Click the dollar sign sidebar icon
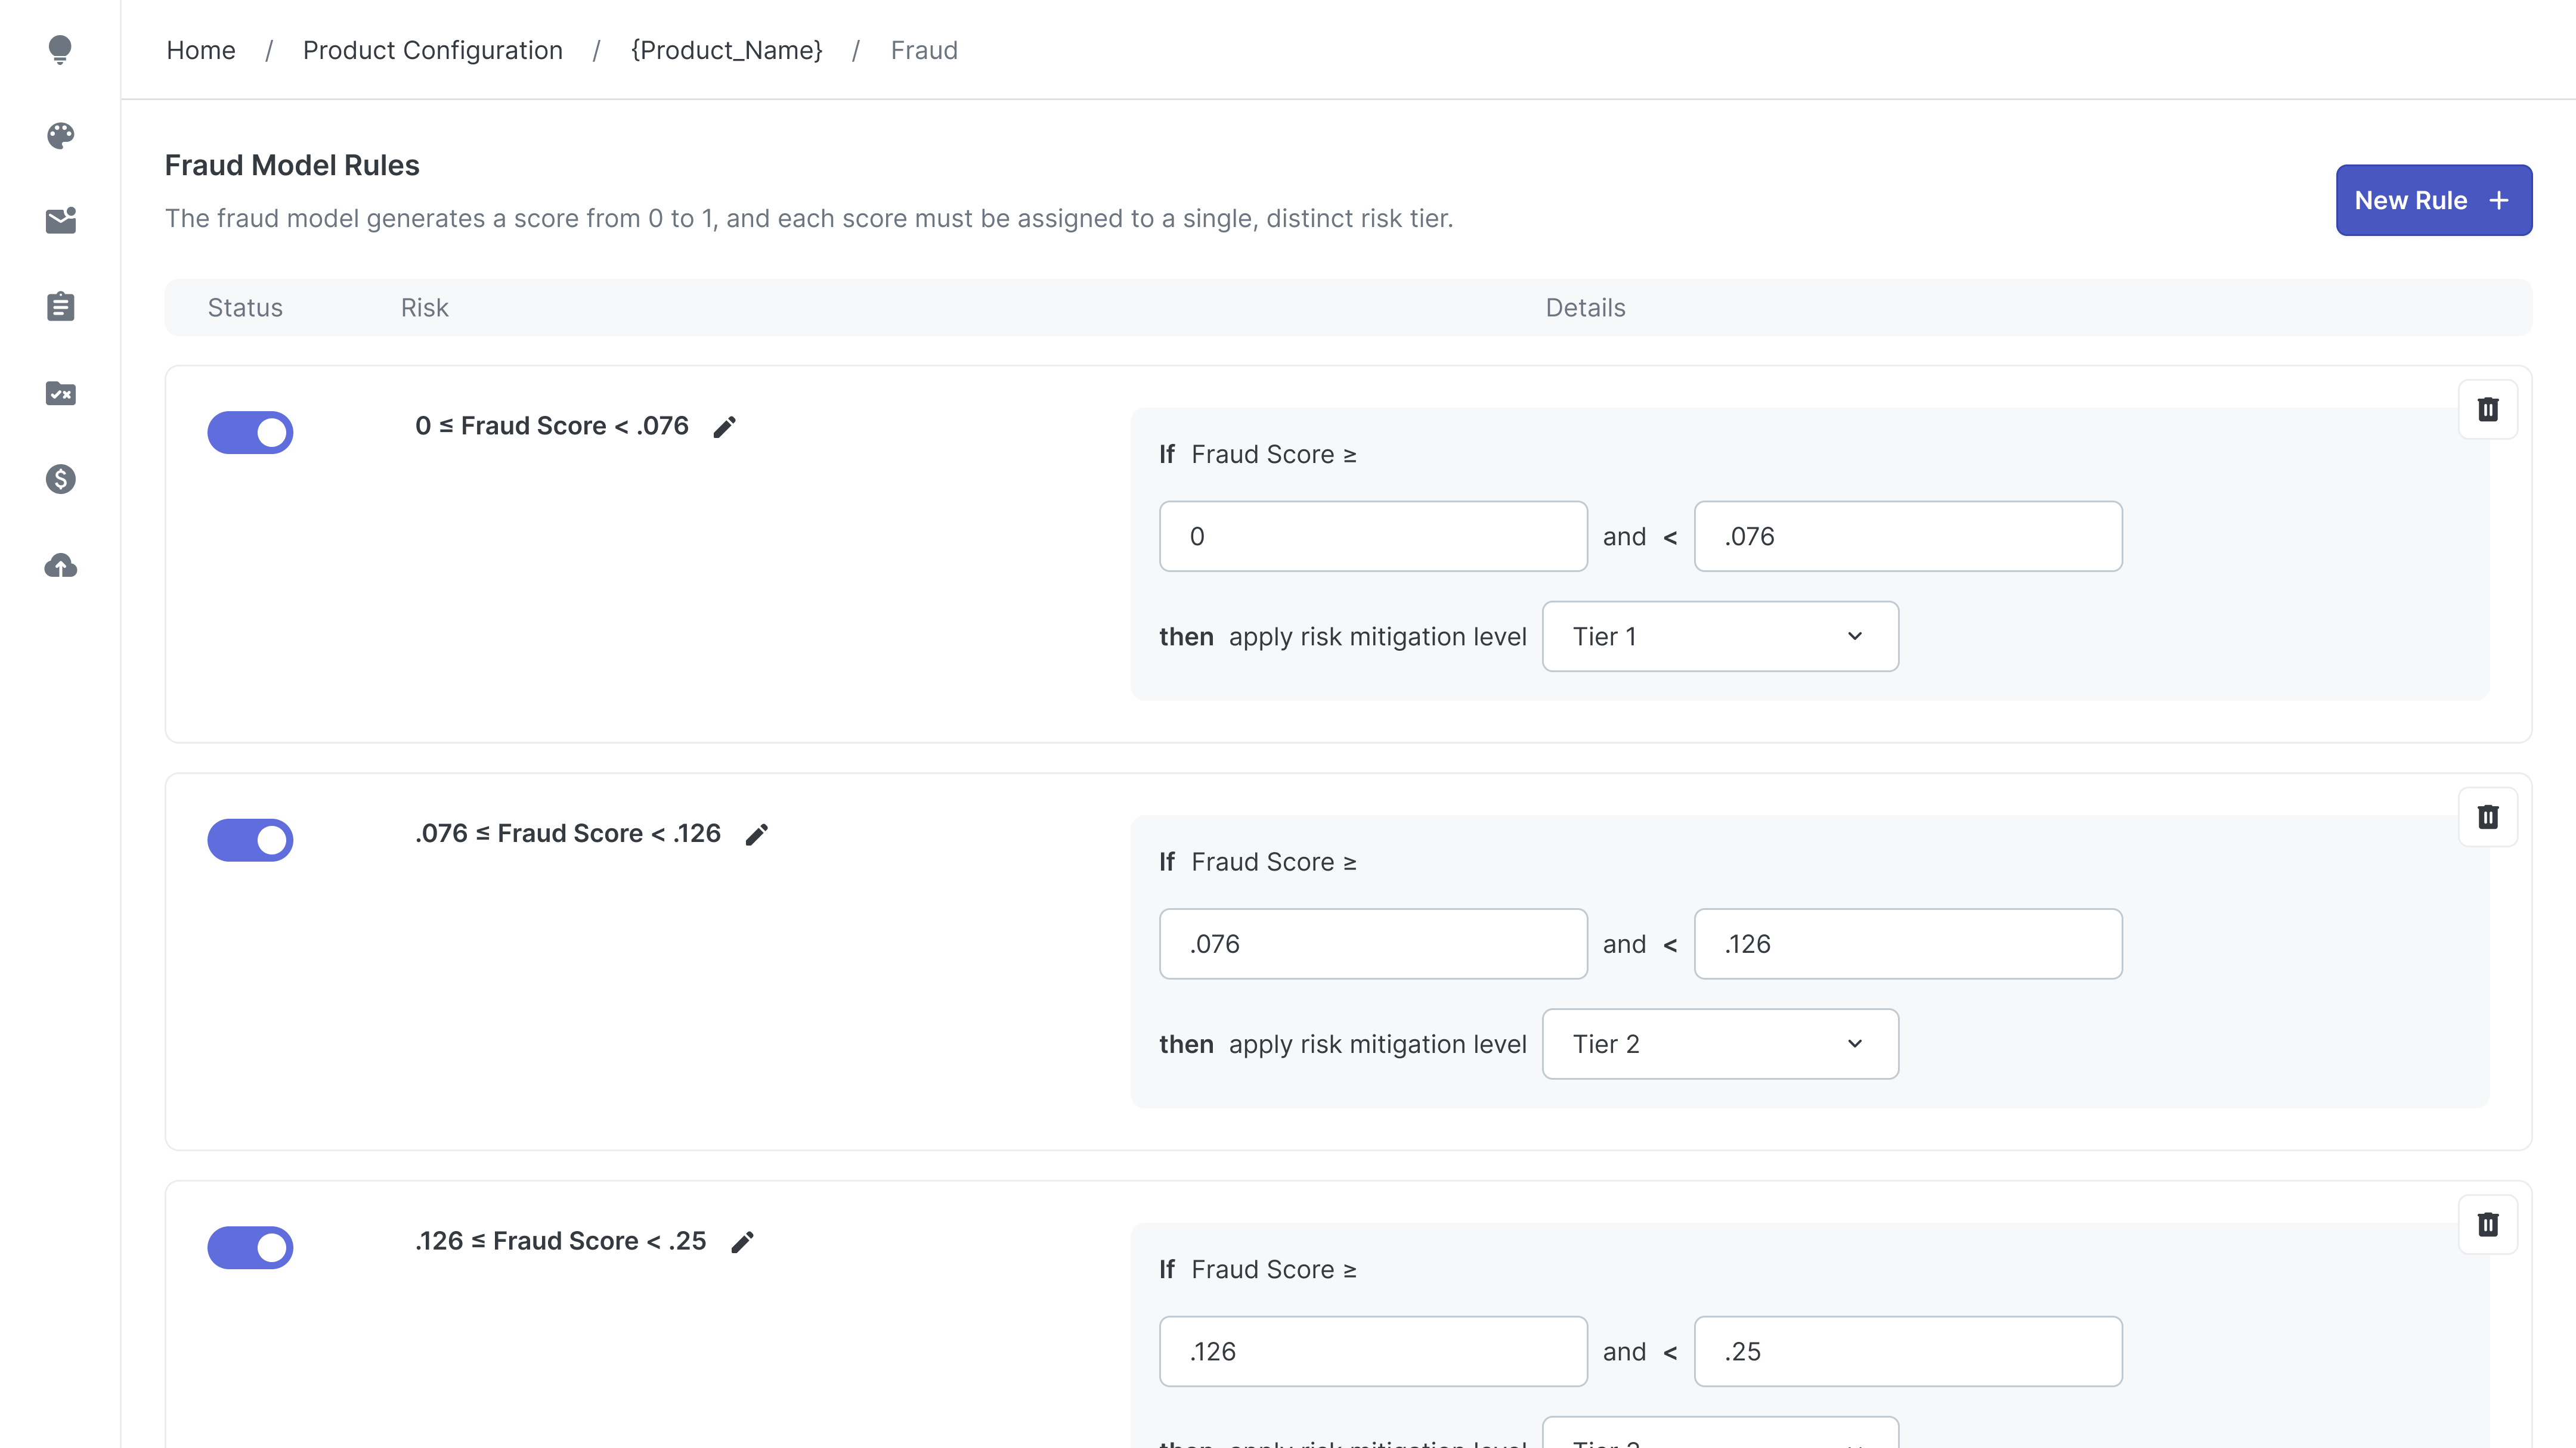Viewport: 2576px width, 1448px height. coord(60,480)
